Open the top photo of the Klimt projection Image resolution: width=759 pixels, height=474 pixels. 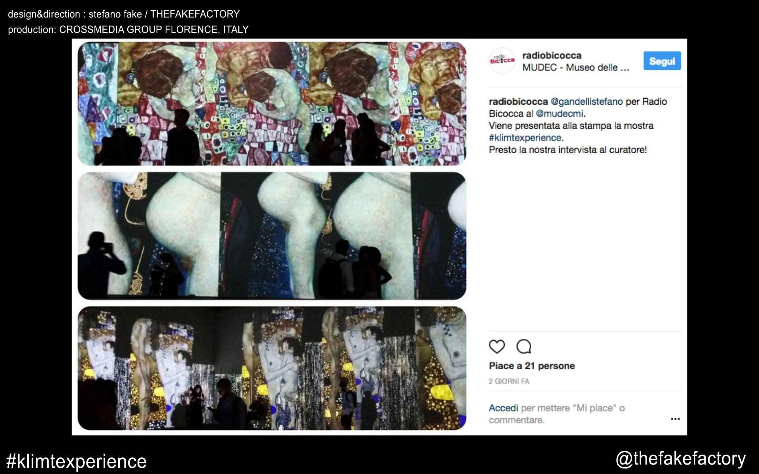pos(272,103)
